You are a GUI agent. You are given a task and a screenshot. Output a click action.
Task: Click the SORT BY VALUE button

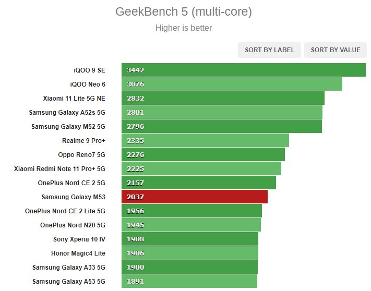point(336,50)
